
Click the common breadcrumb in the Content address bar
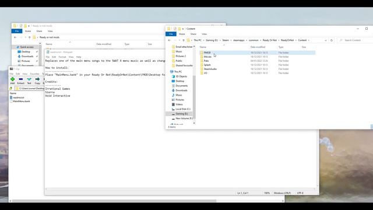(254, 40)
